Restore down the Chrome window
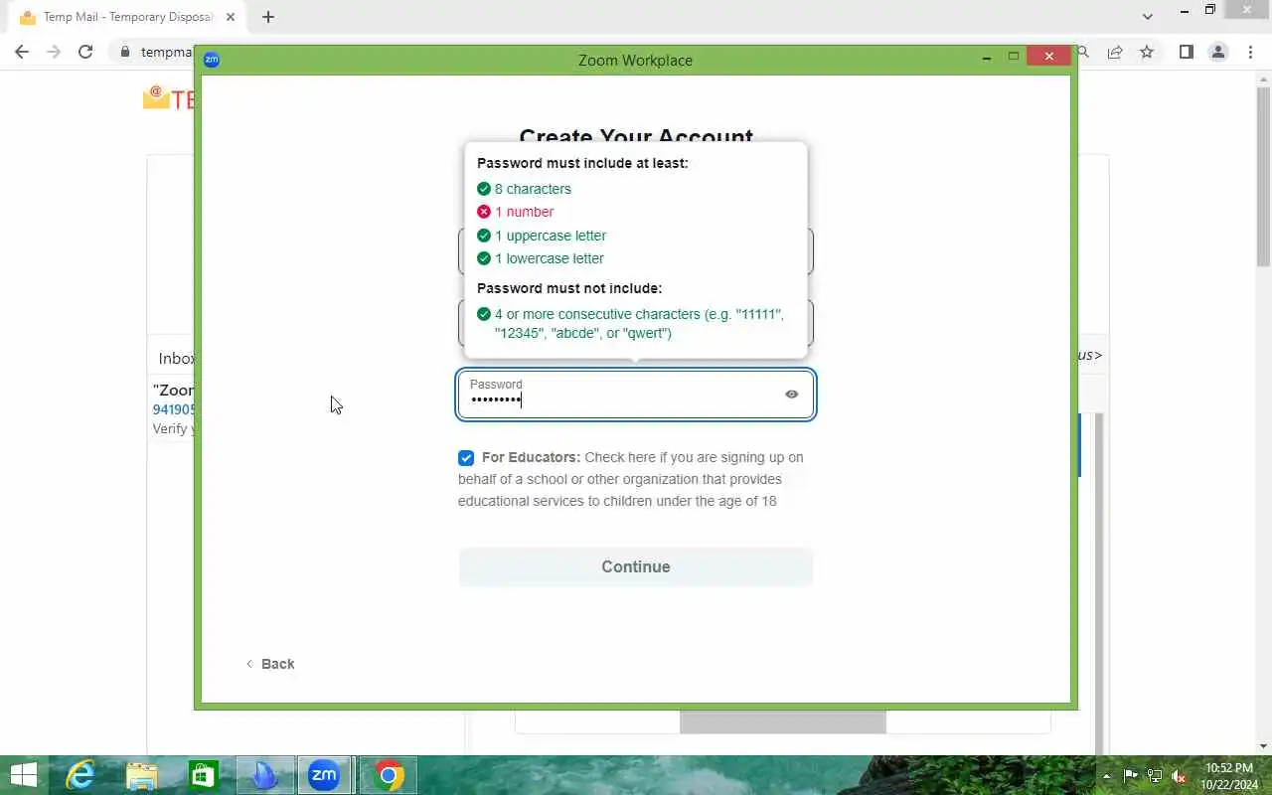Screen dimensions: 1272x795 pyautogui.click(x=1209, y=10)
